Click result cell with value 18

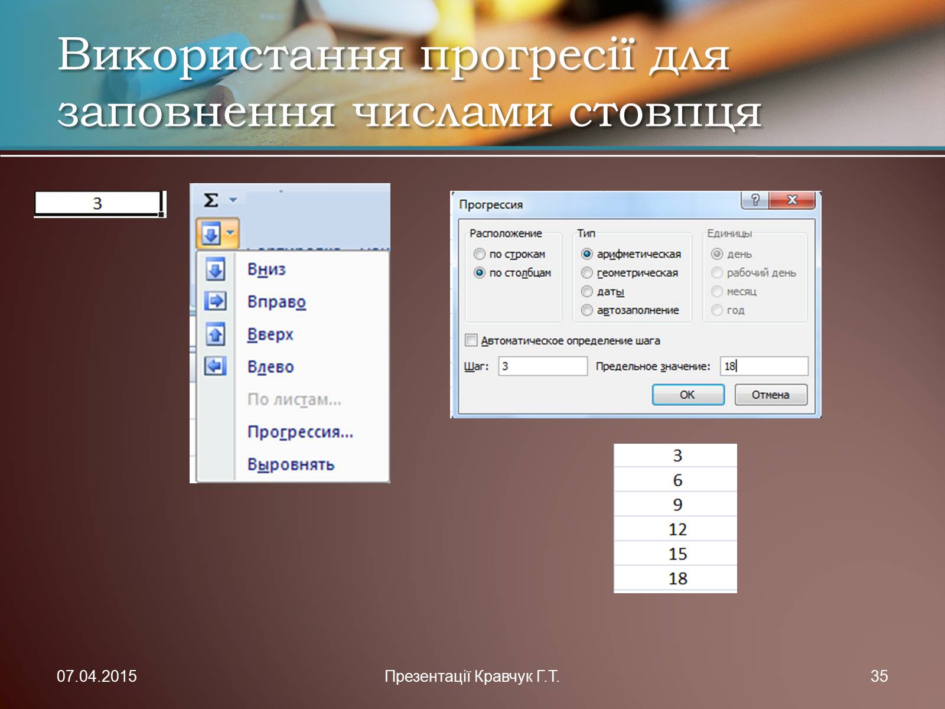[676, 578]
